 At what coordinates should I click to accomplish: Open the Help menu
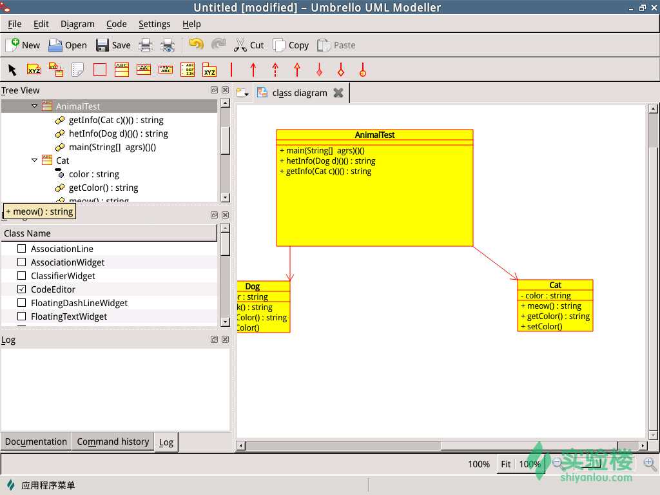191,24
